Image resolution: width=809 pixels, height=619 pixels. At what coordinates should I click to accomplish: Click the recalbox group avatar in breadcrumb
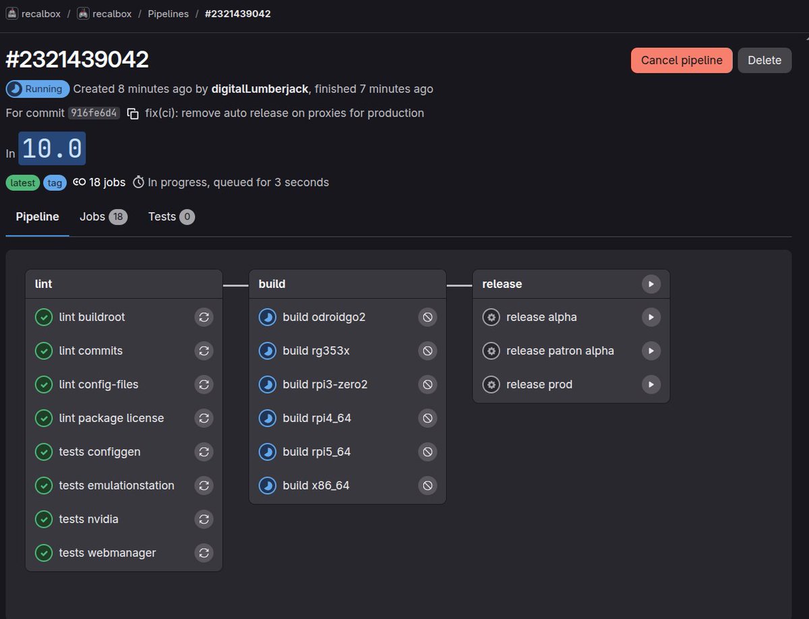(x=12, y=13)
